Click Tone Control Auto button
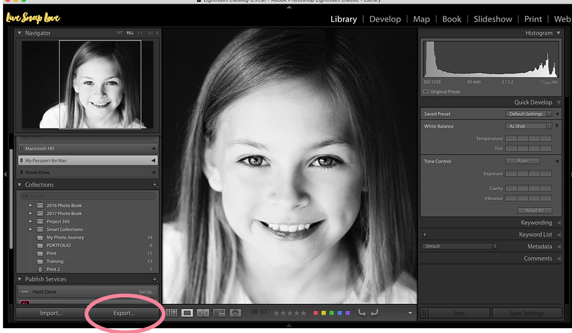 [x=523, y=161]
